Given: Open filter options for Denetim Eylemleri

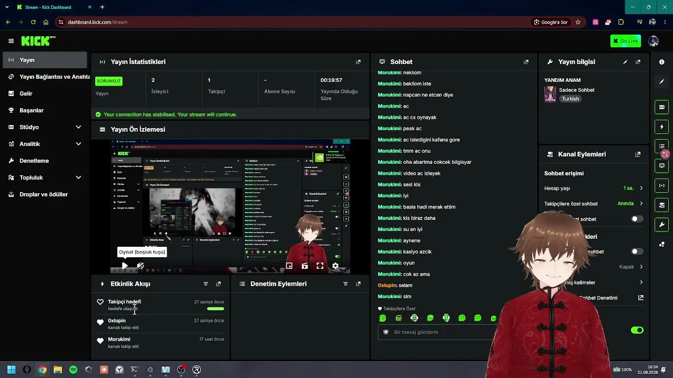Looking at the screenshot, I should 345,284.
